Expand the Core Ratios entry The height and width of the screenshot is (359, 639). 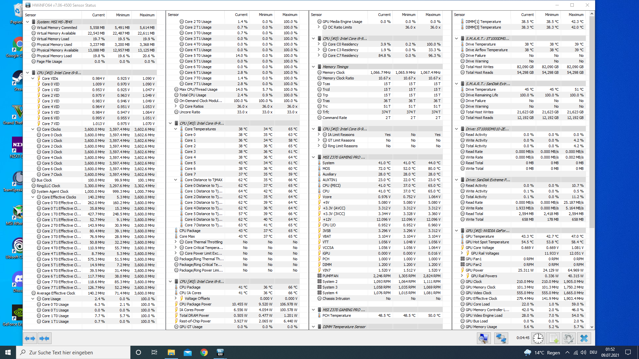[x=176, y=106]
